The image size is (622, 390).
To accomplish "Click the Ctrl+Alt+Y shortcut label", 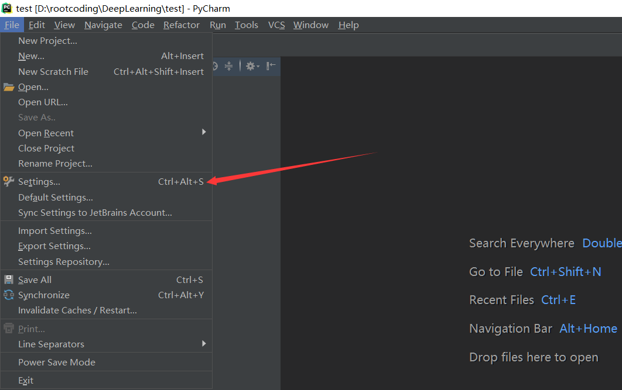I will point(181,295).
